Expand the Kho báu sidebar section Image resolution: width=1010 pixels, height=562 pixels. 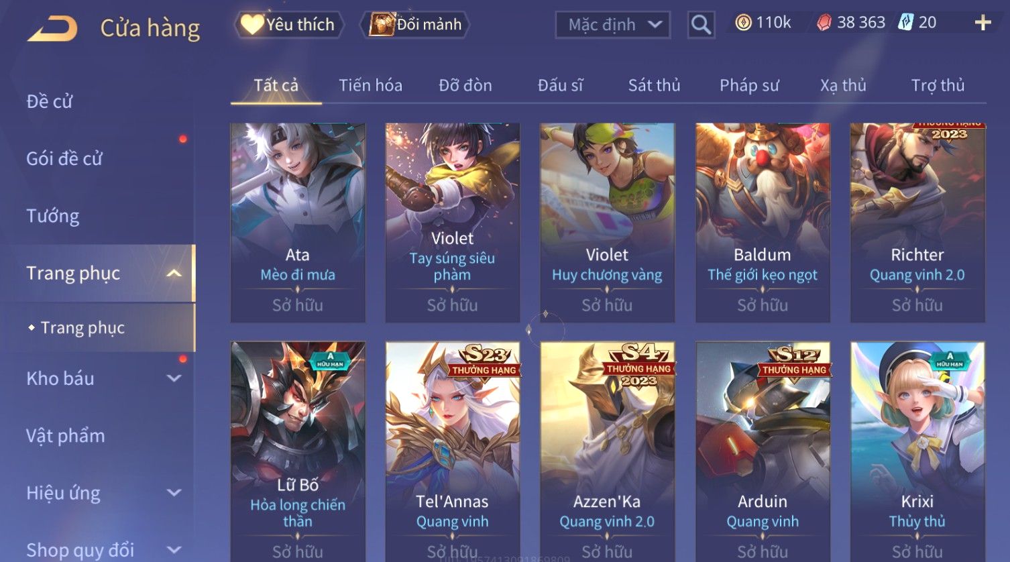174,378
